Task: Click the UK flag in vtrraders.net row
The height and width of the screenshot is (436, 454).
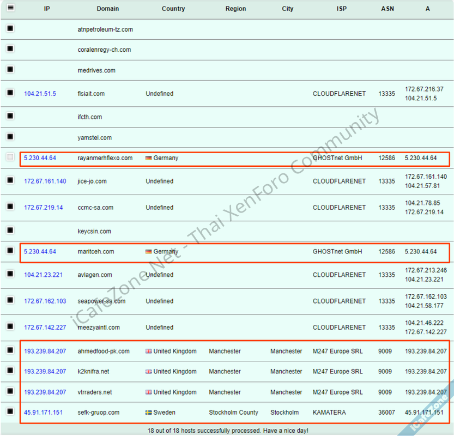Action: (x=148, y=392)
